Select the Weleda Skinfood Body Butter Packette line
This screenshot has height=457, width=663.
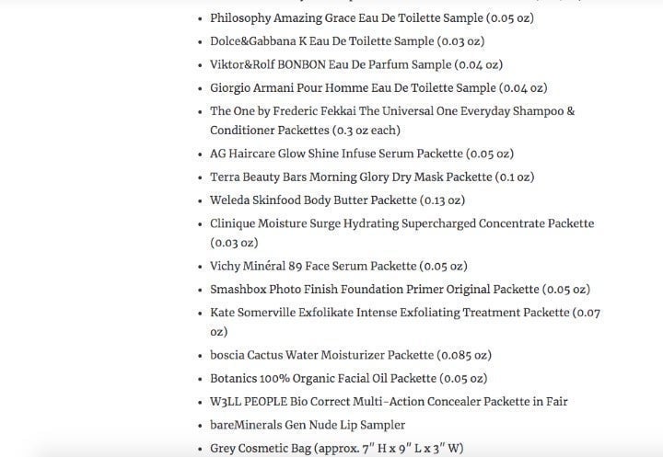[337, 200]
